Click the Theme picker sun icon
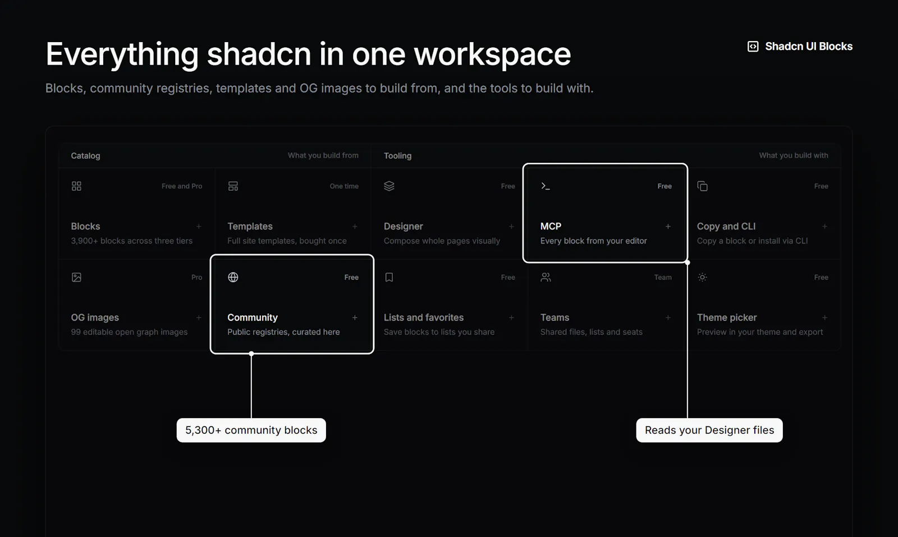898x537 pixels. tap(702, 277)
